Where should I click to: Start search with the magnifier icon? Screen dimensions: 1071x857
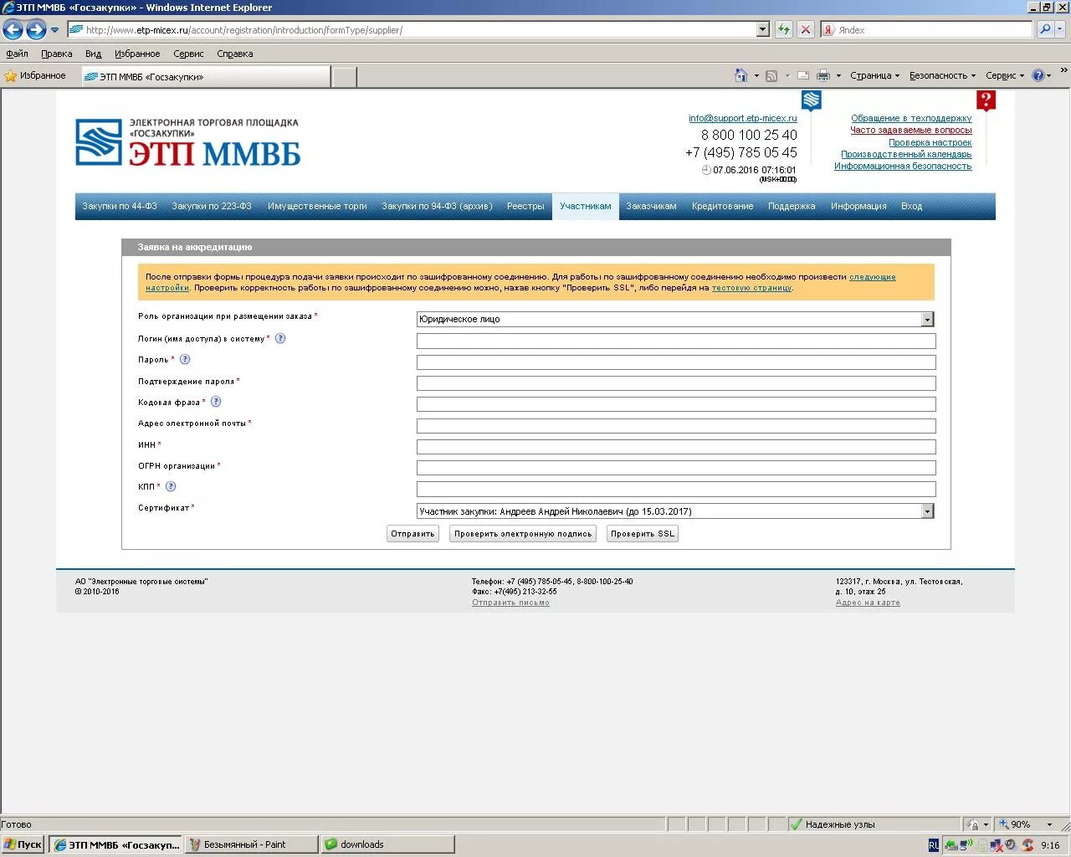[x=1044, y=29]
